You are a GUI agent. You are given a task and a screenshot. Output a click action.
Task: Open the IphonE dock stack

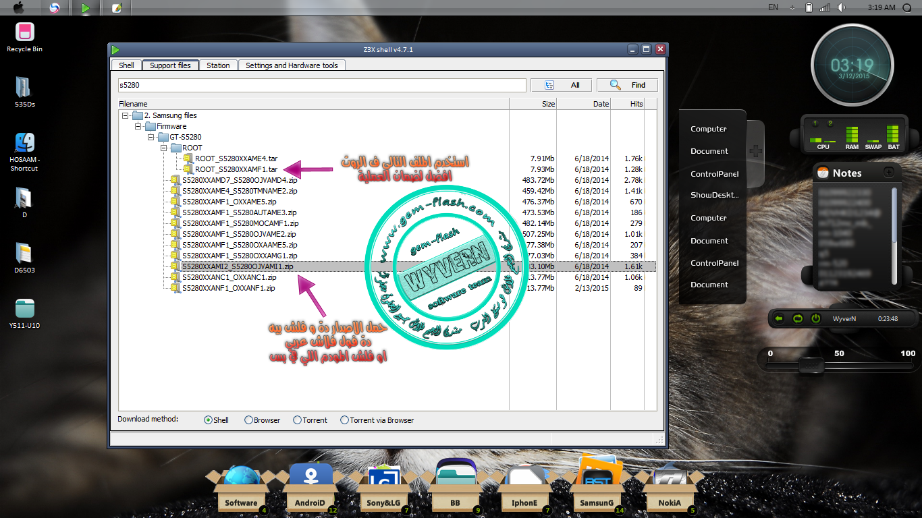524,490
